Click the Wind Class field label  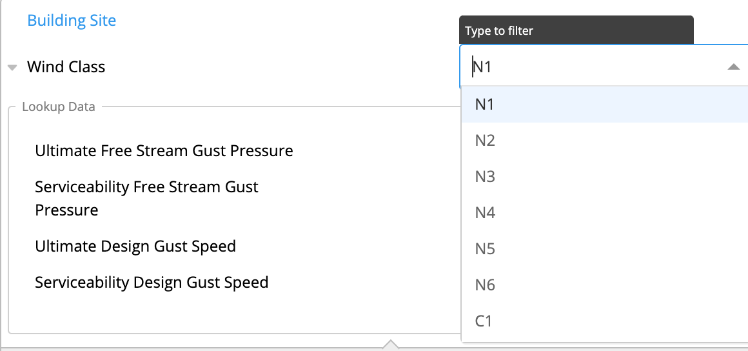coord(66,67)
